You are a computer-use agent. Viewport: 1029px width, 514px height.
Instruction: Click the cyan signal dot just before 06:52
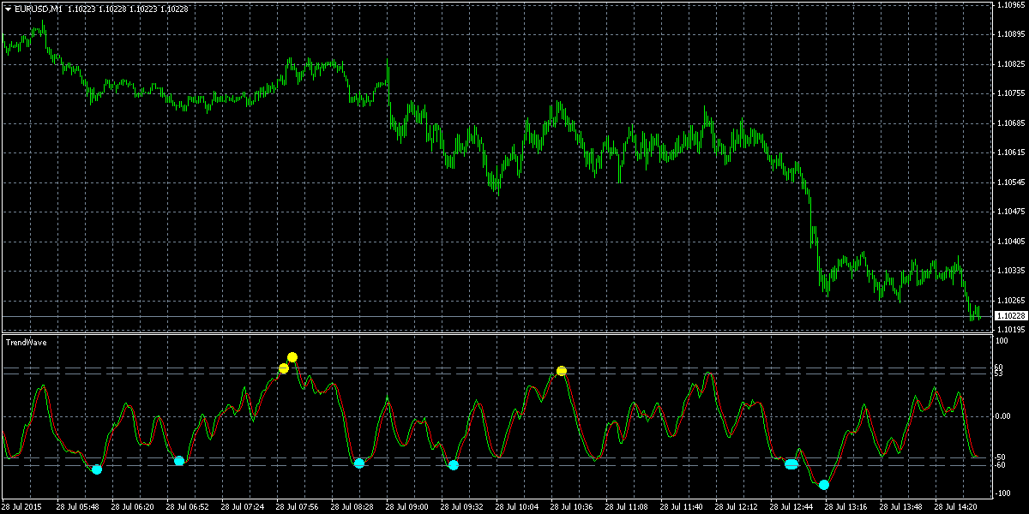pos(179,461)
